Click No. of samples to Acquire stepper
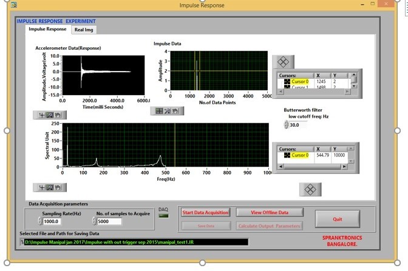Screen dimensions: 408x271 [94, 221]
